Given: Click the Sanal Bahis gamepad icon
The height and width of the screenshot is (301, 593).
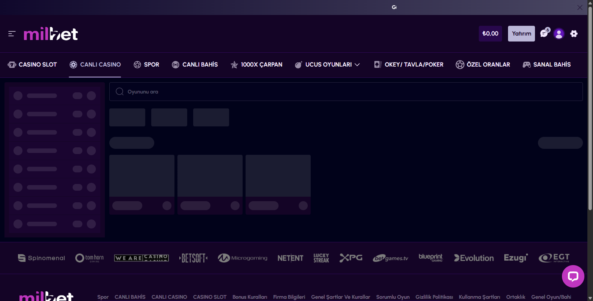Looking at the screenshot, I should pos(527,65).
